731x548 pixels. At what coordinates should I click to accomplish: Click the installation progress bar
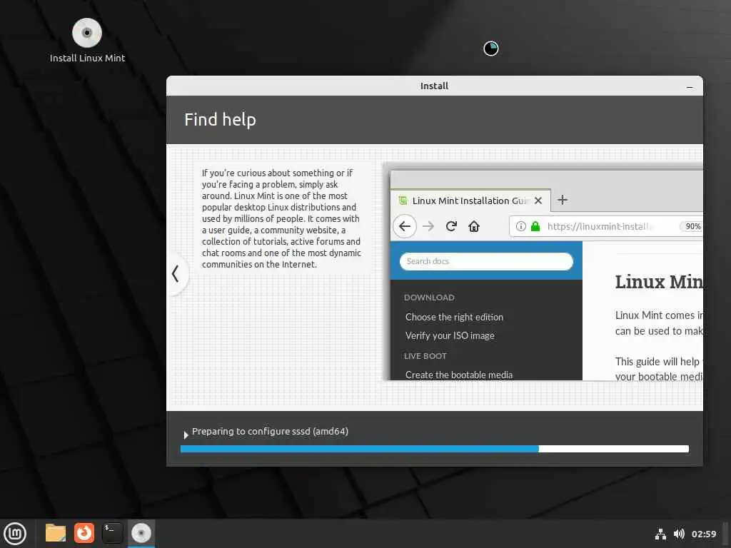tap(435, 449)
